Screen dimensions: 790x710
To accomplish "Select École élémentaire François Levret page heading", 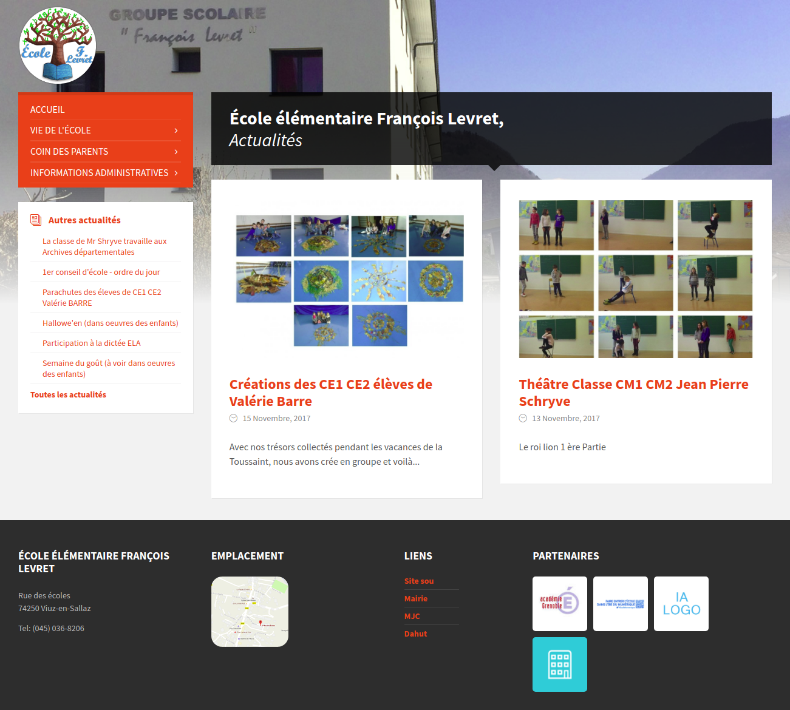I will pyautogui.click(x=367, y=118).
